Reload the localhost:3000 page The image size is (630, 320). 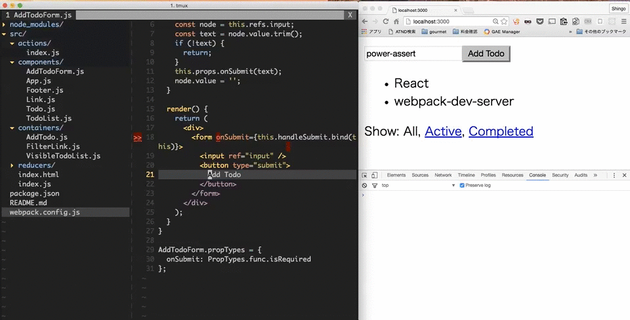pyautogui.click(x=386, y=22)
